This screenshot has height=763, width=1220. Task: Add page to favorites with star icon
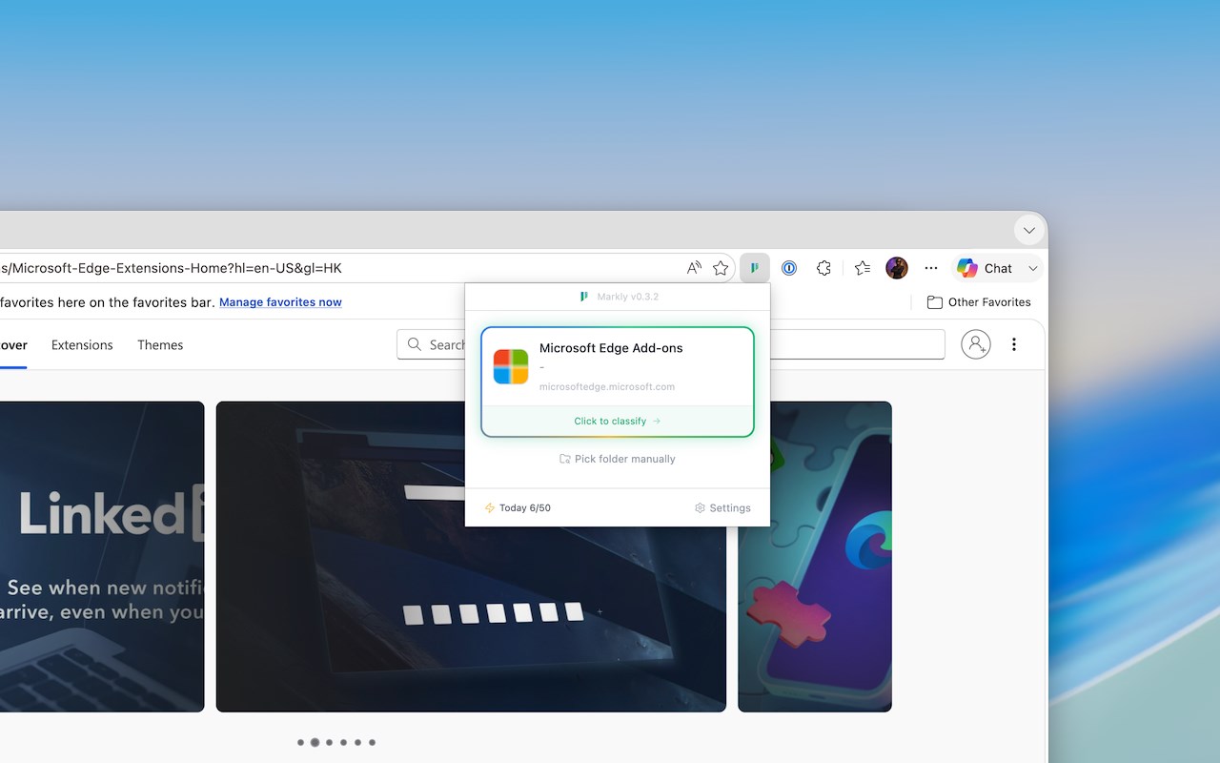pos(721,268)
